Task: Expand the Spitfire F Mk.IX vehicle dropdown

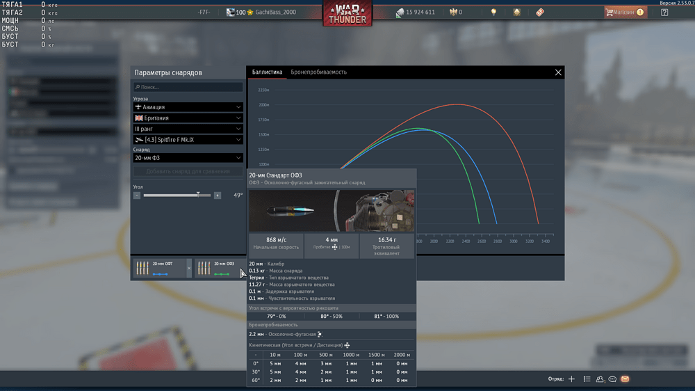Action: click(188, 140)
